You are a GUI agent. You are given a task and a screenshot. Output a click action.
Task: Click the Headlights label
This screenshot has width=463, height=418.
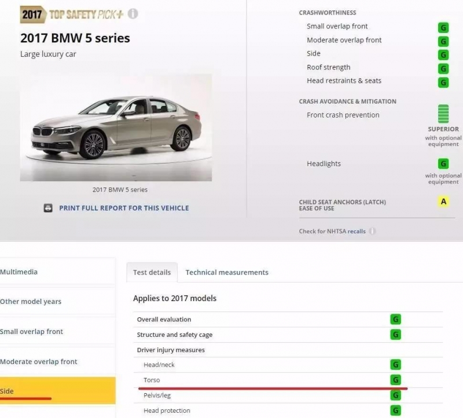coord(324,164)
